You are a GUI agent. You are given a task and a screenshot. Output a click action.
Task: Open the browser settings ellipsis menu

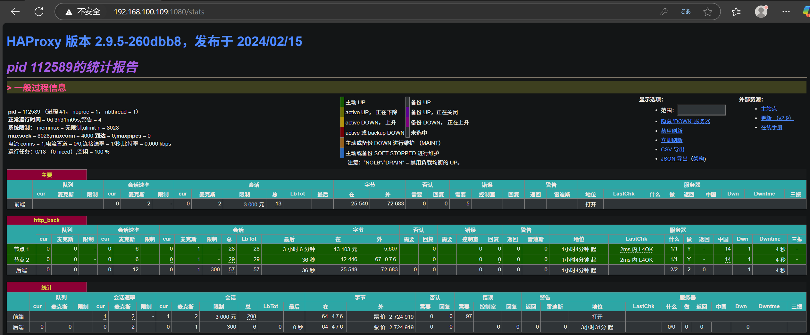(x=786, y=12)
